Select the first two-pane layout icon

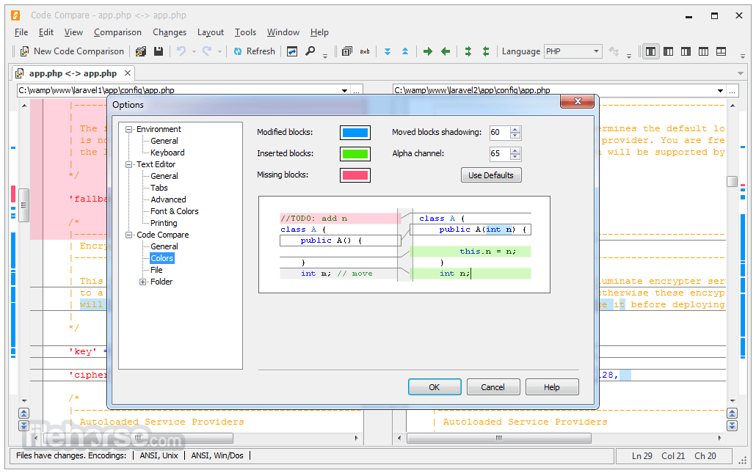click(x=650, y=51)
